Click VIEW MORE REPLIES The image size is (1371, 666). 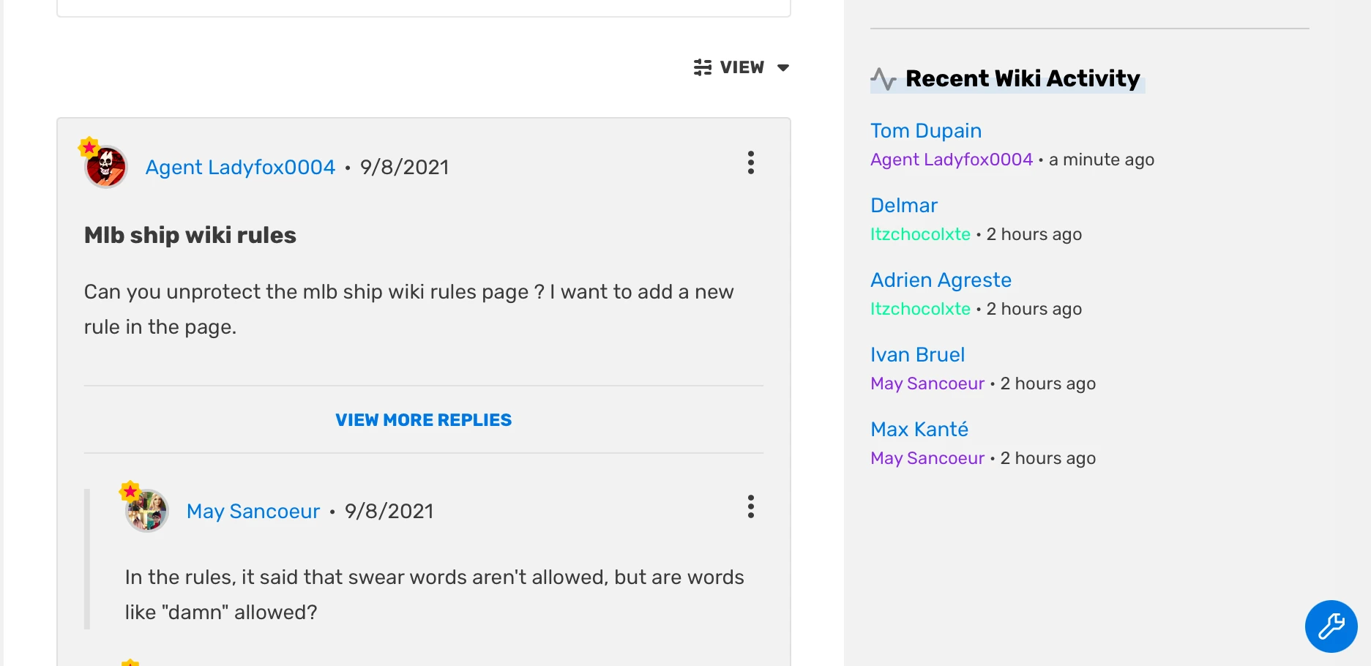(423, 420)
